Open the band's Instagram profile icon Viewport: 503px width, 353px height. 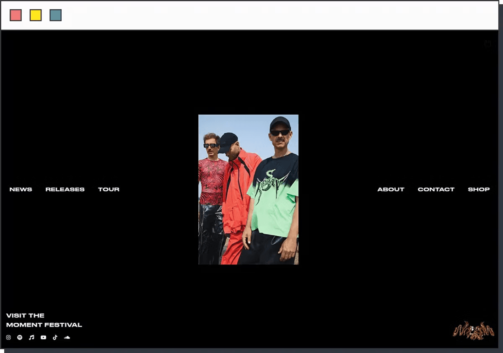click(x=8, y=338)
